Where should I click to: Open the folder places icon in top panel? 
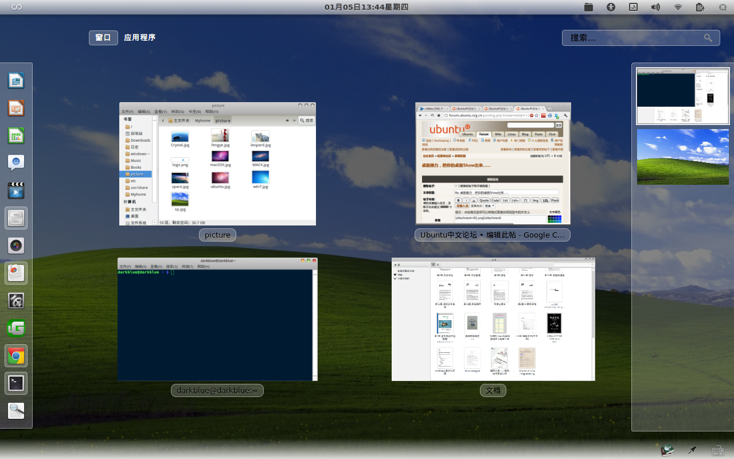point(589,7)
